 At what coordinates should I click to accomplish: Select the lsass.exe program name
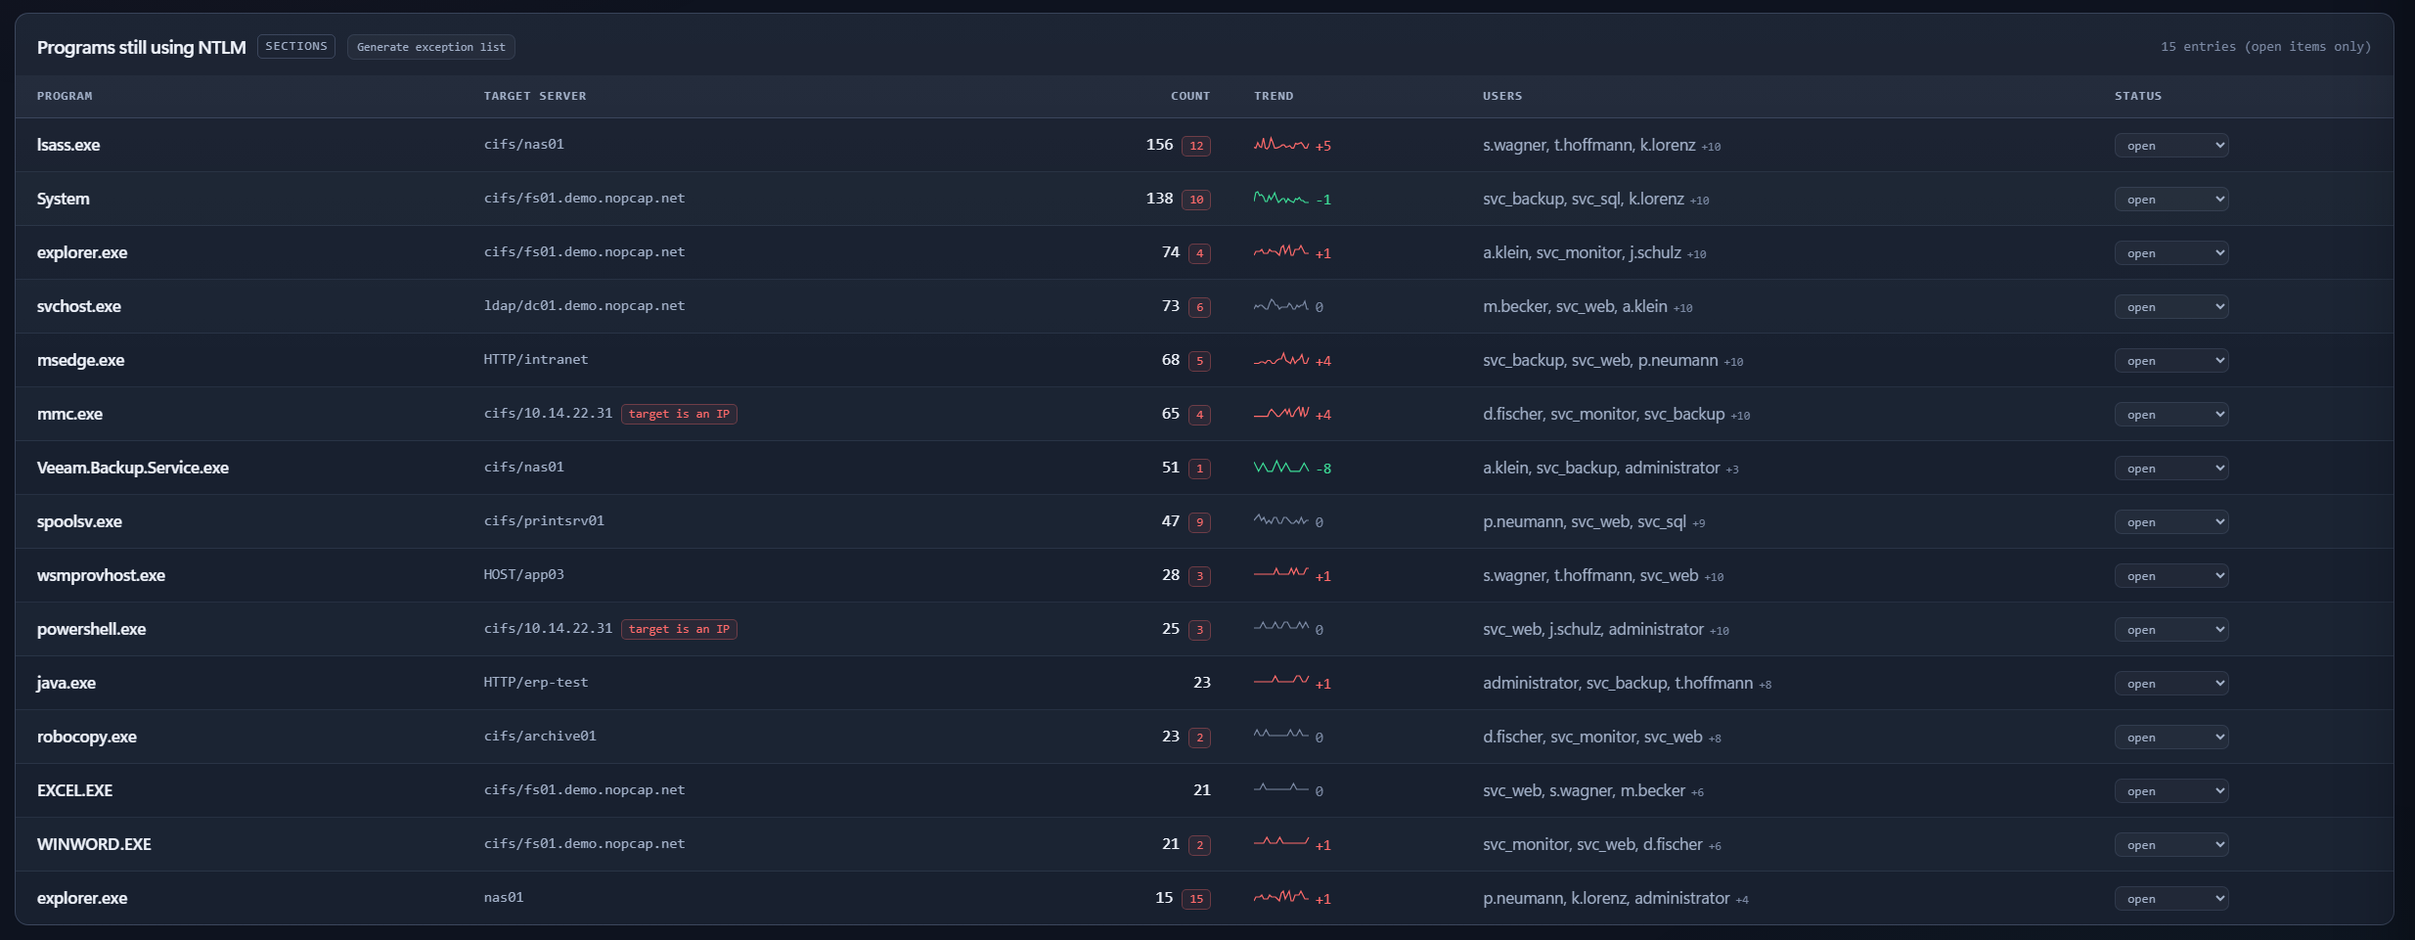coord(68,145)
